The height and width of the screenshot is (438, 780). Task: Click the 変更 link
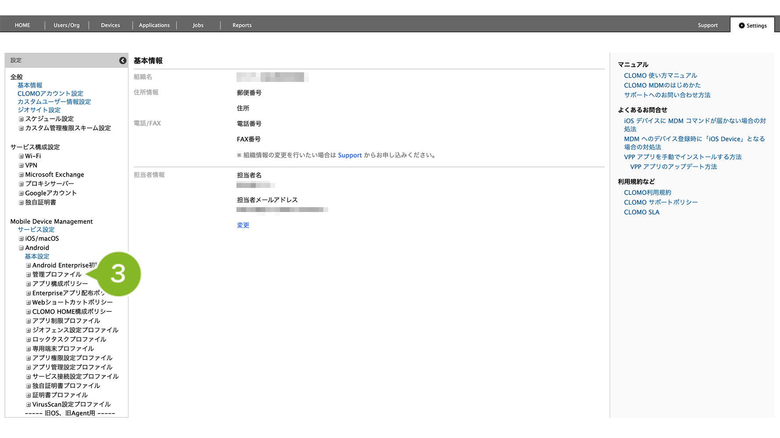[x=243, y=225]
